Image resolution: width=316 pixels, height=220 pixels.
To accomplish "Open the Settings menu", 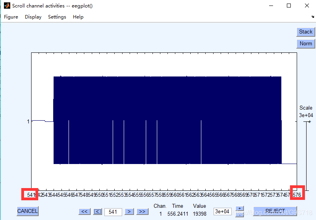I will [57, 17].
